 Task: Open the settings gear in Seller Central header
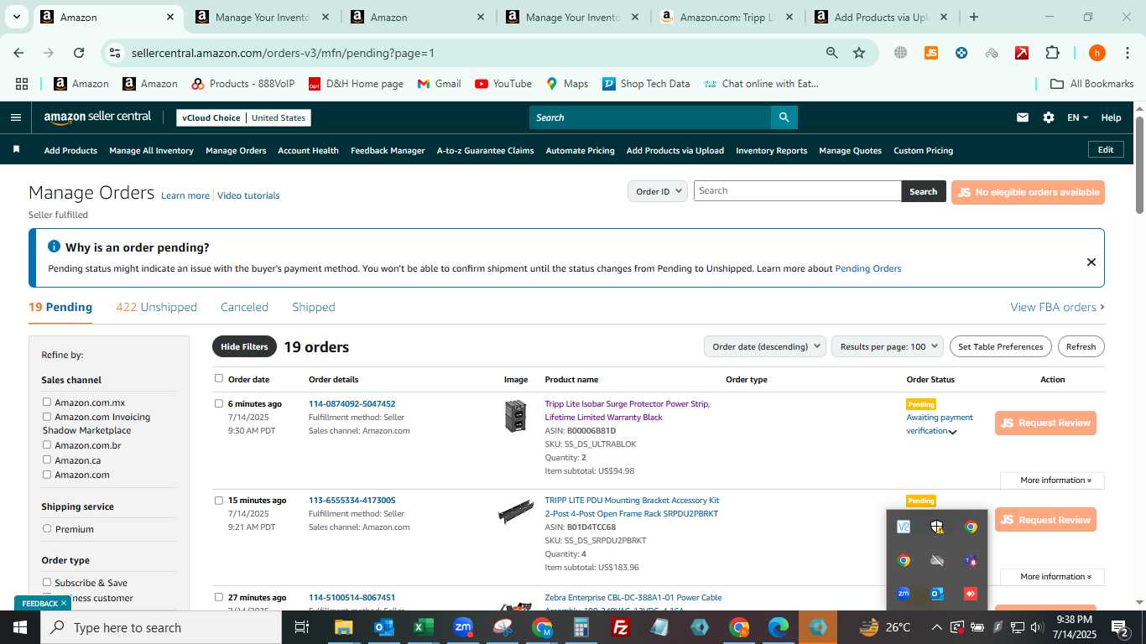(1049, 117)
